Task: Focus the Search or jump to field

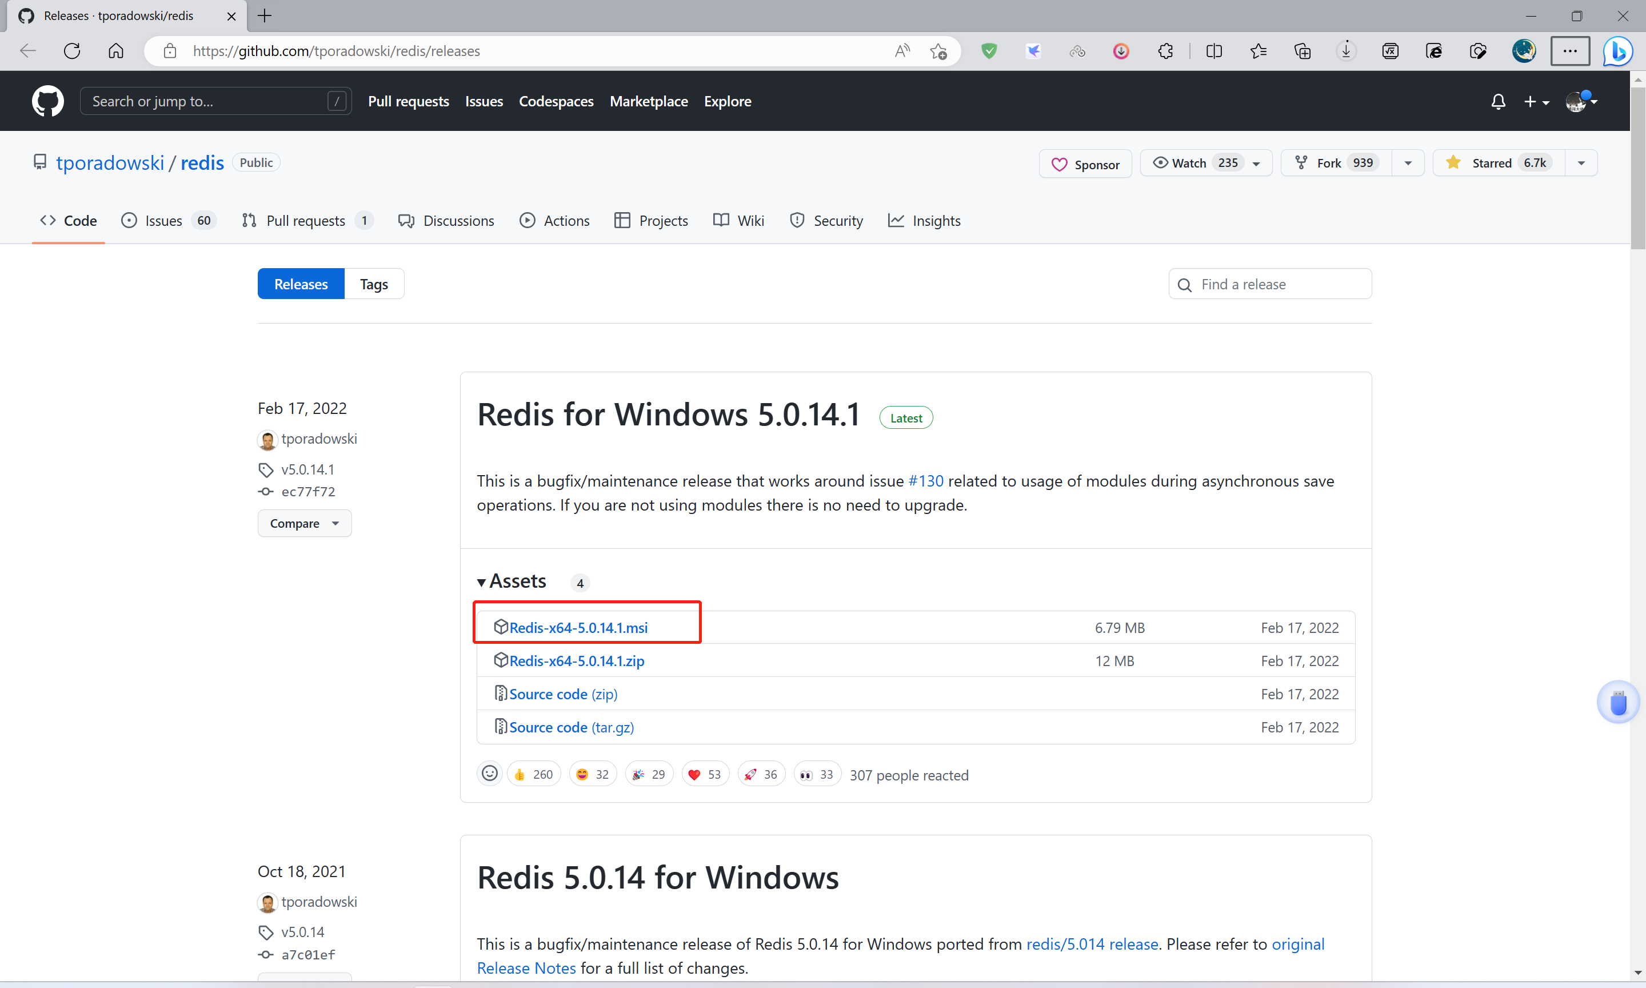Action: point(215,101)
